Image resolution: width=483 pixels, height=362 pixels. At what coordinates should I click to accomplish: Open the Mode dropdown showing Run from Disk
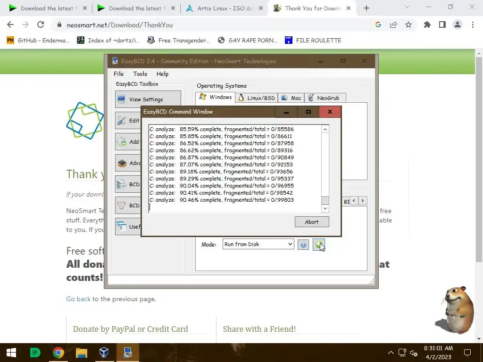tap(258, 244)
